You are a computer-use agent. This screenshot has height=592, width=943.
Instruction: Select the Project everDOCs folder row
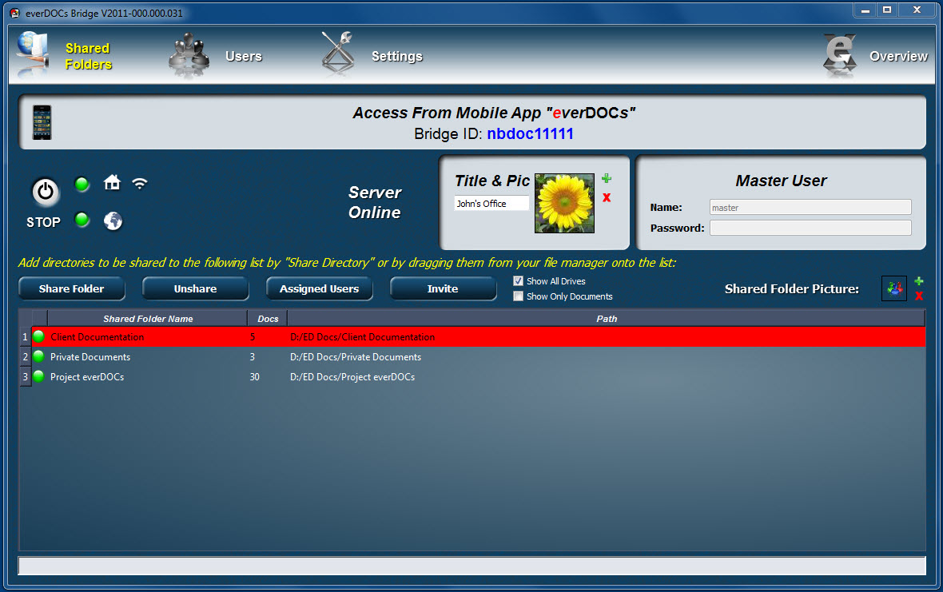coord(478,377)
